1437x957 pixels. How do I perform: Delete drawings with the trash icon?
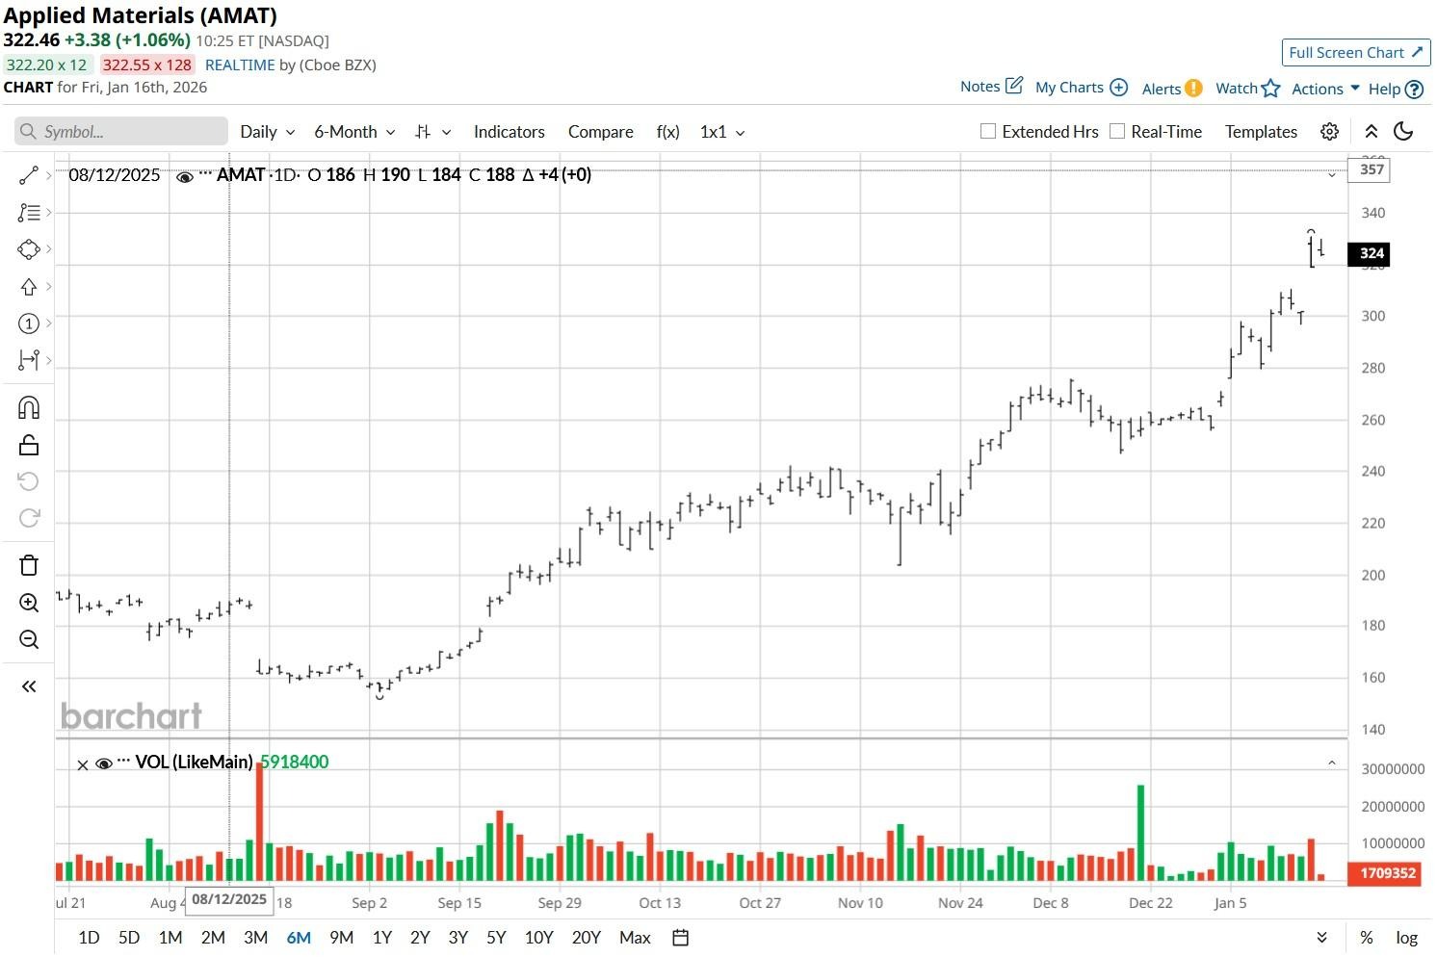pos(29,565)
